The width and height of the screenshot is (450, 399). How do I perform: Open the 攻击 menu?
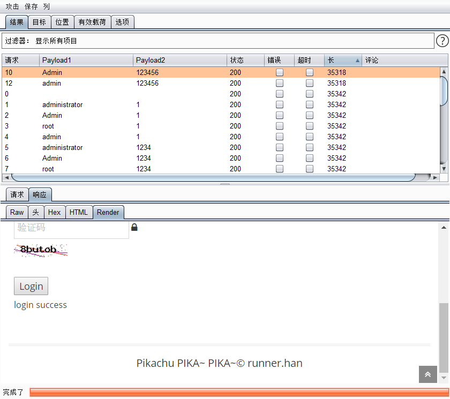(12, 6)
